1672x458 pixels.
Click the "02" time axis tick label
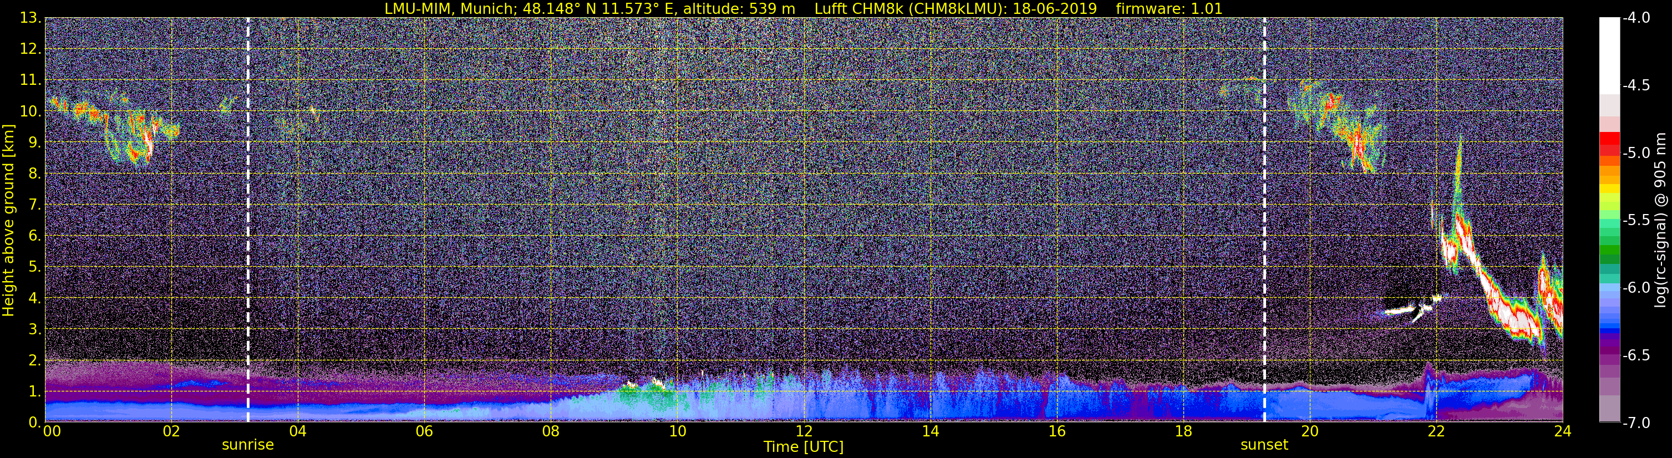click(x=171, y=432)
